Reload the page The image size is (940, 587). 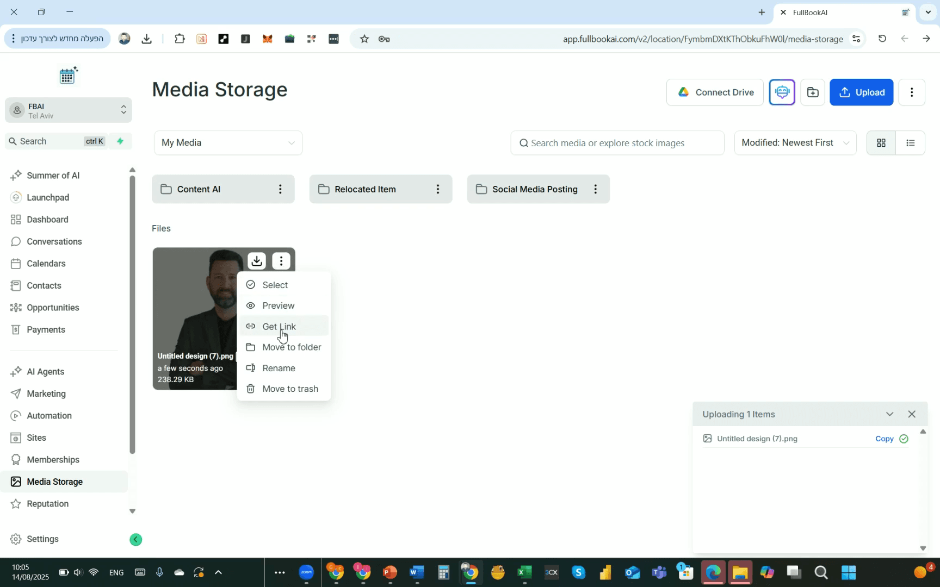click(x=882, y=39)
